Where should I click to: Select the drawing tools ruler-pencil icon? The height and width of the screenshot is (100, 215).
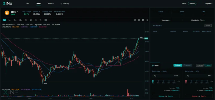(143, 20)
